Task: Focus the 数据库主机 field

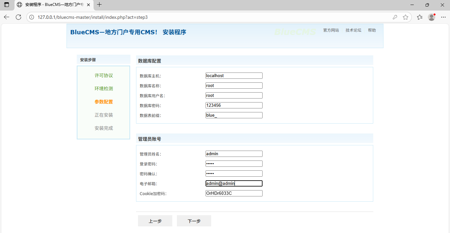Action: pos(234,76)
